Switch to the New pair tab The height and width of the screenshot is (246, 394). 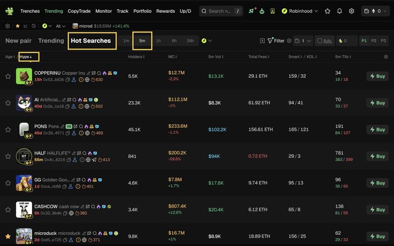pyautogui.click(x=19, y=41)
